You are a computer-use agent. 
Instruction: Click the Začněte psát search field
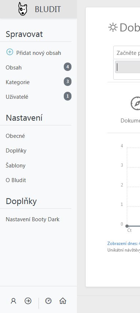(127, 53)
